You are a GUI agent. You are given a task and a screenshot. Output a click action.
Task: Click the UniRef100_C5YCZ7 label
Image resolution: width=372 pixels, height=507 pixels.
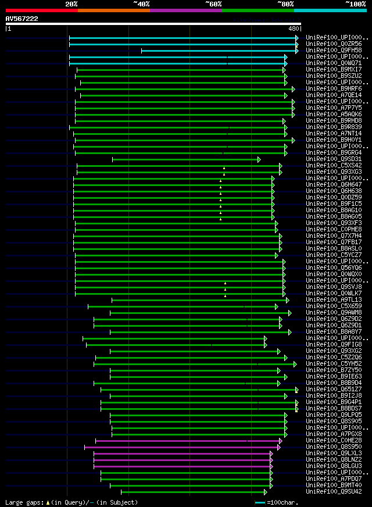click(334, 255)
